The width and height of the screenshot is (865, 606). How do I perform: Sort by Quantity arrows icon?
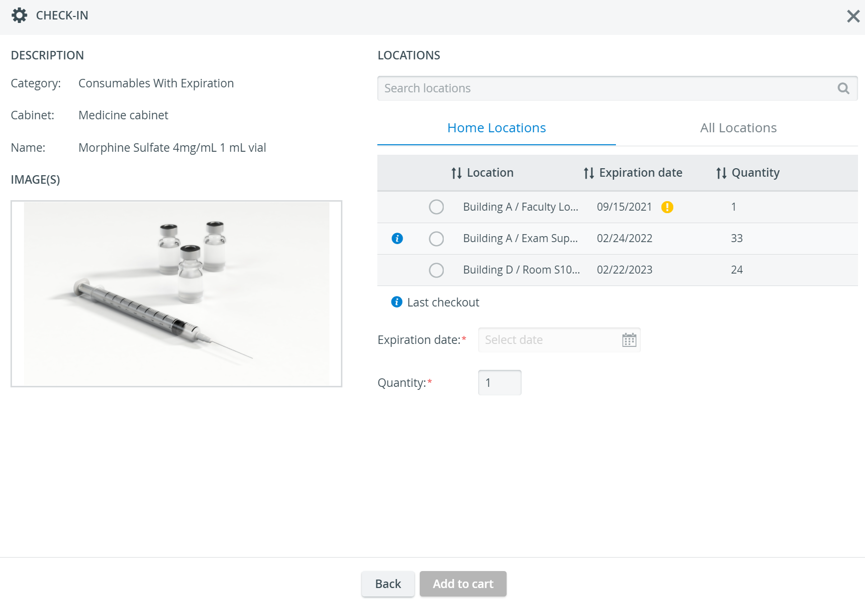pos(721,173)
